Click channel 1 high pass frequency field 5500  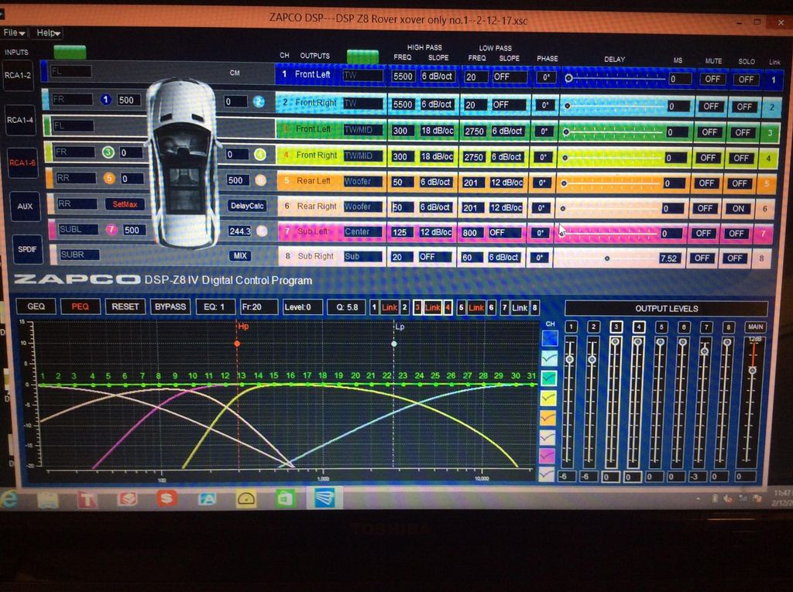click(x=403, y=77)
